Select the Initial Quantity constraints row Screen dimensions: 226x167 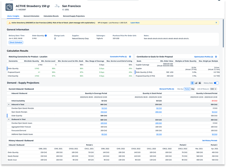click(x=70, y=76)
